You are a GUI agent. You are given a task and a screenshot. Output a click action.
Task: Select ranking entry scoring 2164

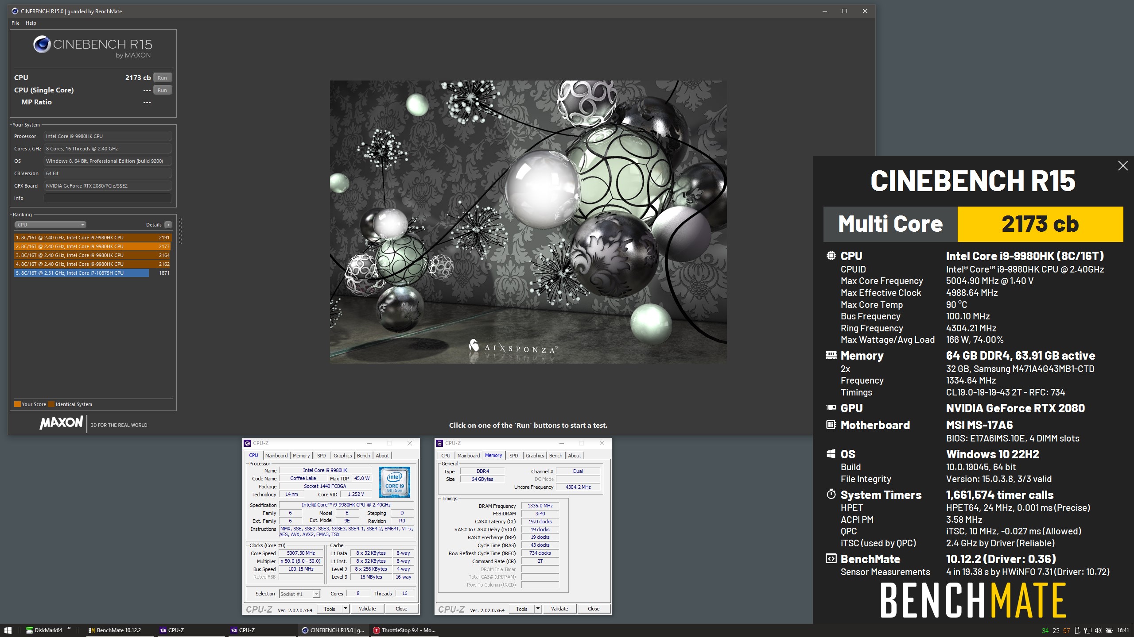point(92,255)
